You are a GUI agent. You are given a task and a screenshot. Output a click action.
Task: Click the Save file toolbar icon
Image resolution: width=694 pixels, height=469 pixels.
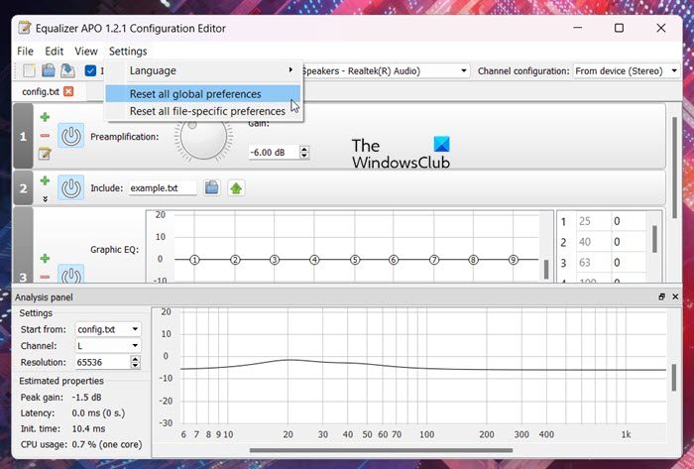point(67,70)
